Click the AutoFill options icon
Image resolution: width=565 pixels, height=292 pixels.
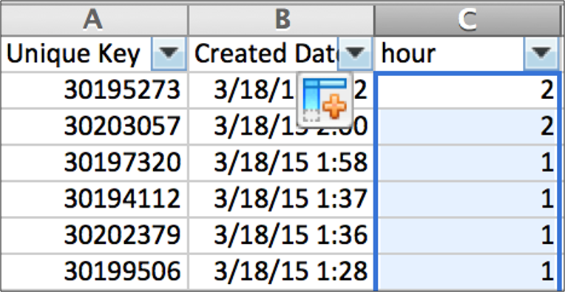pyautogui.click(x=325, y=100)
